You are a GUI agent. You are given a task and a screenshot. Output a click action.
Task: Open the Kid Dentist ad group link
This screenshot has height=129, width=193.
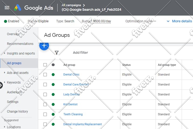coord(70,104)
